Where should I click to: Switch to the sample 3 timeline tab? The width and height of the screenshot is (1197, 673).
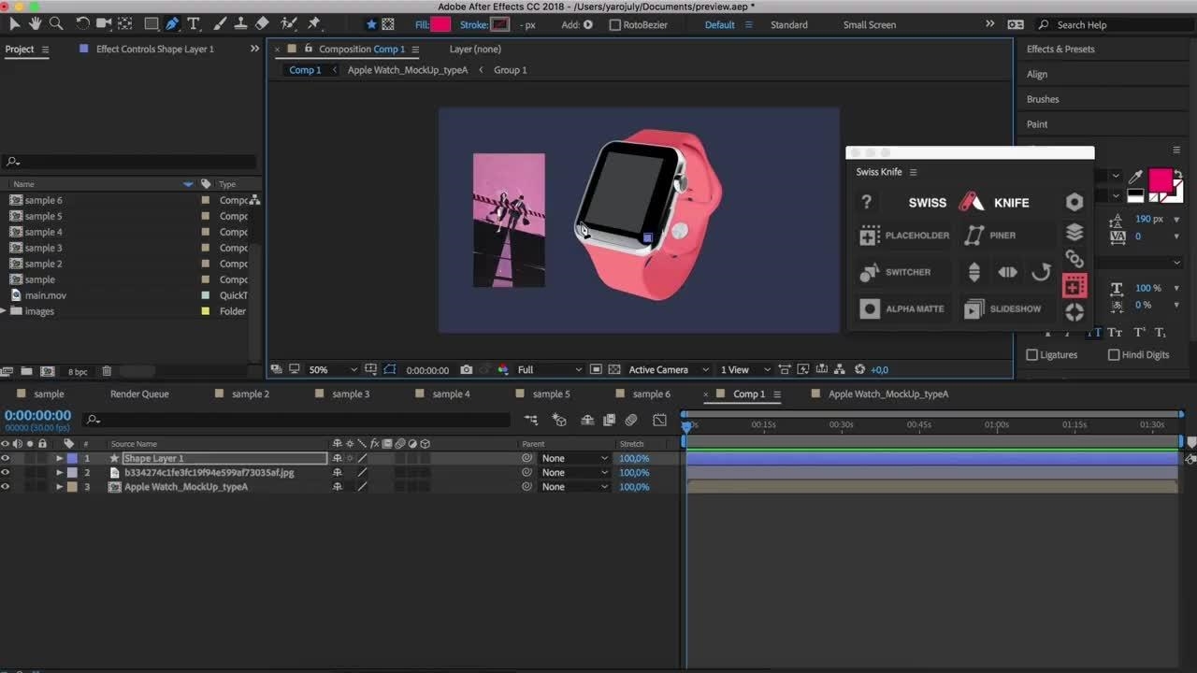coord(351,394)
